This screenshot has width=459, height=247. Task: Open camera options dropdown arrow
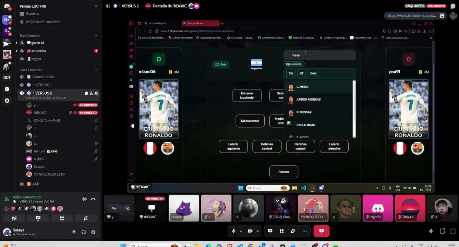click(x=257, y=231)
